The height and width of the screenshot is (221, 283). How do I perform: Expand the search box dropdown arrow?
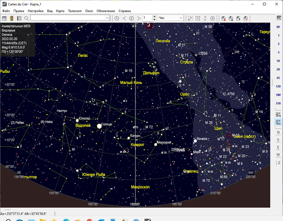click(x=107, y=18)
